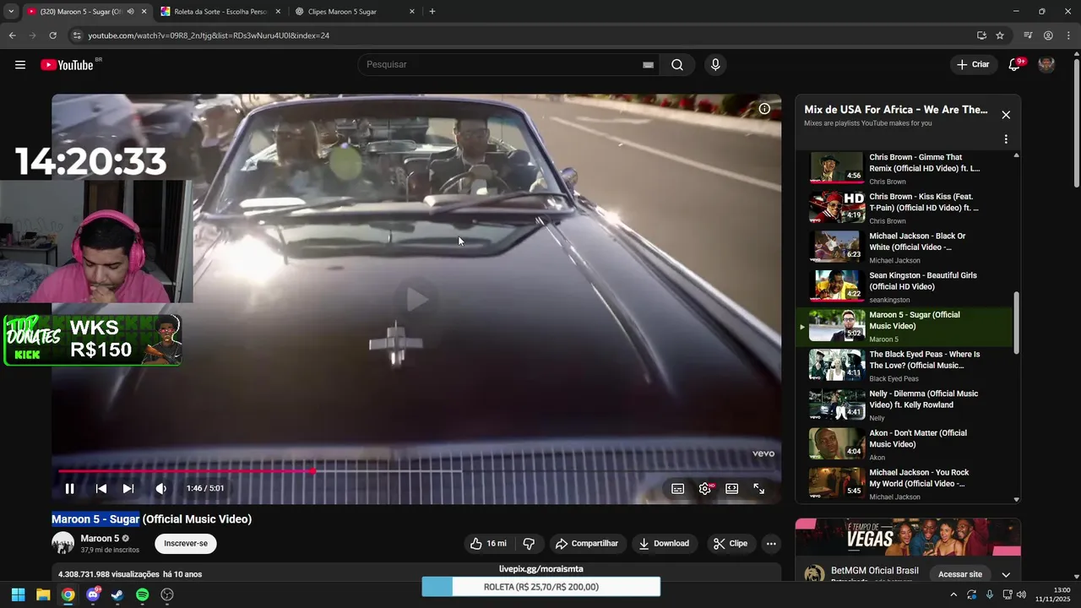Mute tab via speaker icon on tab
Viewport: 1081px width, 608px height.
[130, 12]
